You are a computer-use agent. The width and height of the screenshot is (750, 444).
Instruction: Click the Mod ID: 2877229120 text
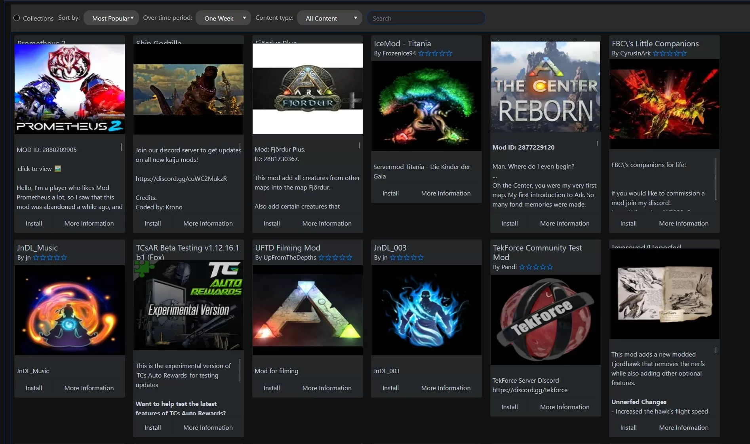pos(523,147)
